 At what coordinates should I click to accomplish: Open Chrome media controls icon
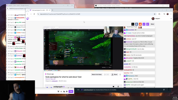164,14
